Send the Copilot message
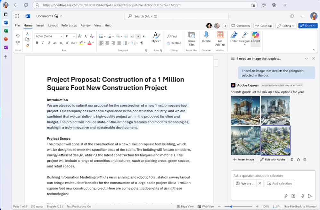Screen dimensions: 320x210 click(310, 196)
